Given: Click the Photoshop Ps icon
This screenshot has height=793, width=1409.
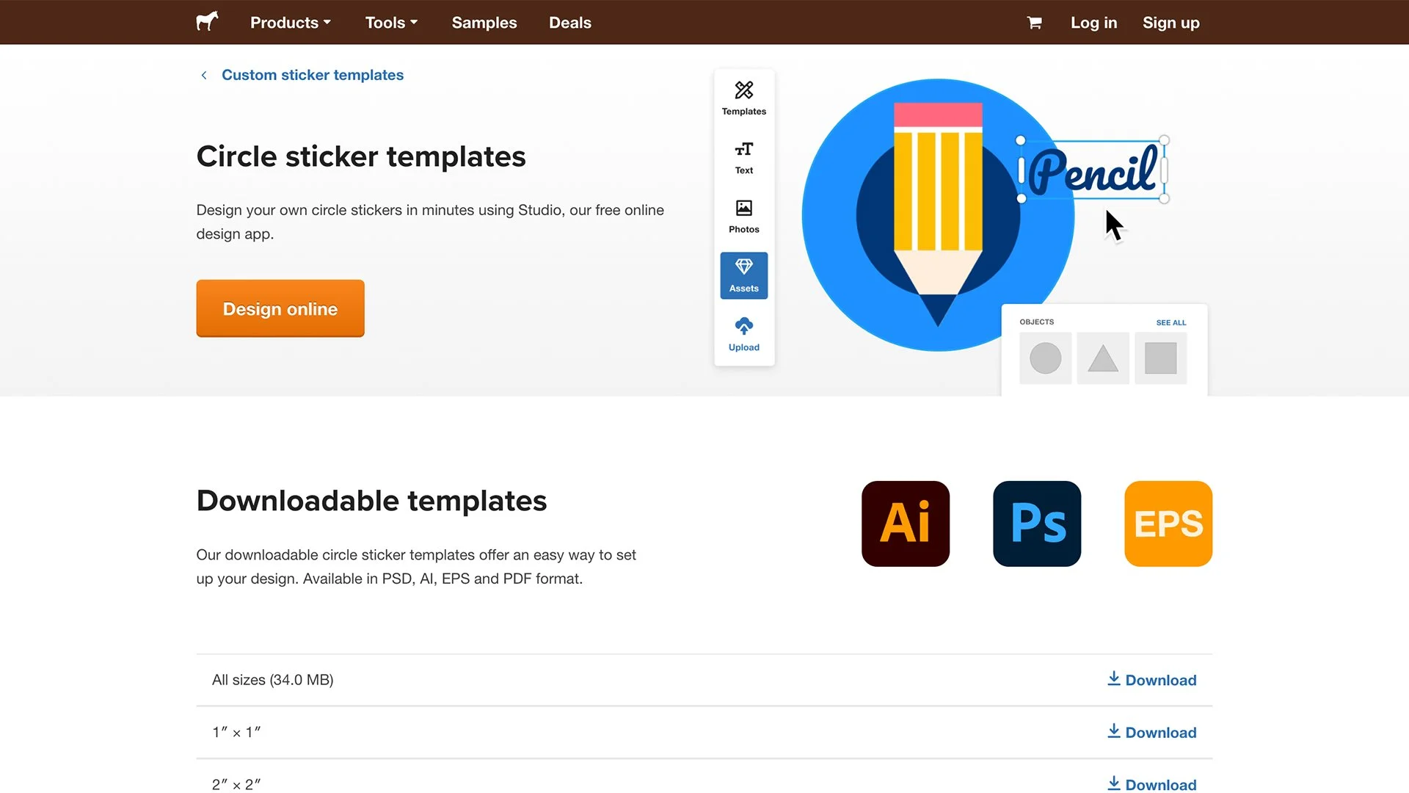Looking at the screenshot, I should [x=1036, y=524].
